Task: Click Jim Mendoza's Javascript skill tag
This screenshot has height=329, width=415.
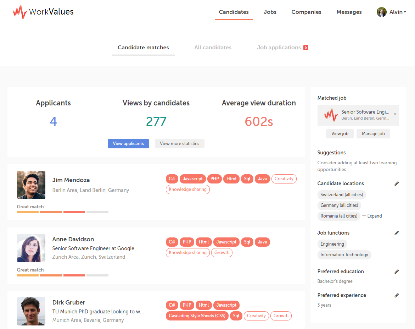Action: (x=192, y=179)
